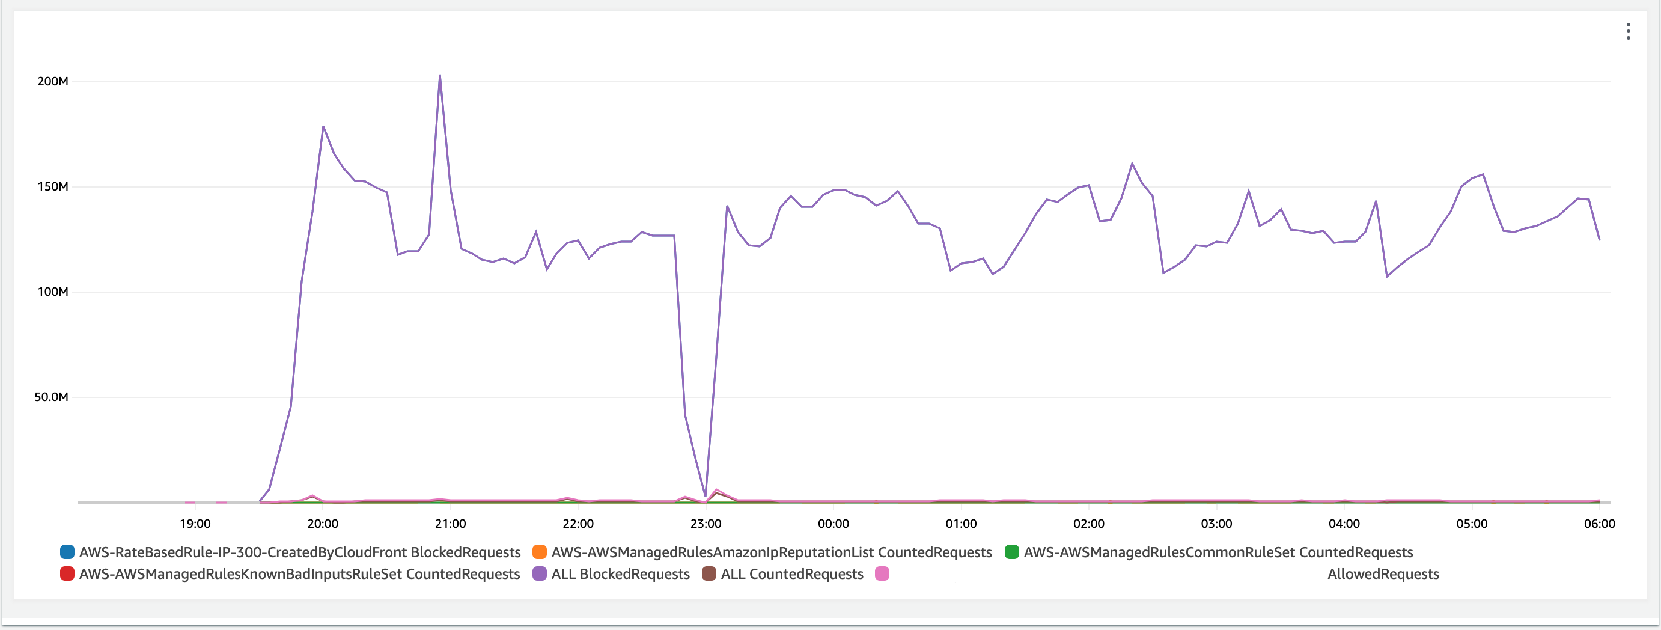The height and width of the screenshot is (630, 1661).
Task: Click the AllowedRequests legend text
Action: [x=1383, y=575]
